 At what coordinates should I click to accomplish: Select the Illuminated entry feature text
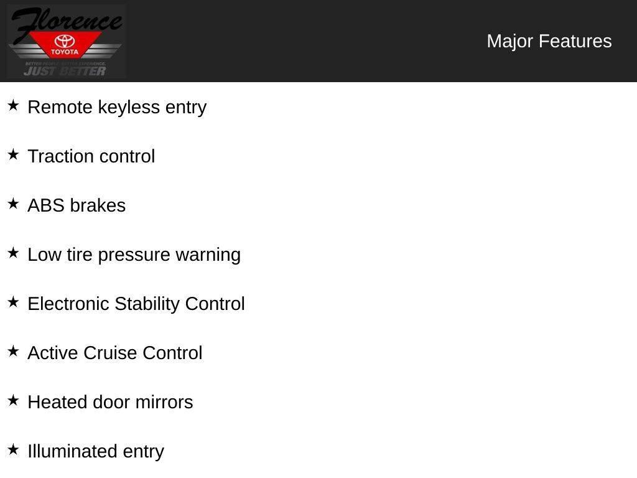[x=96, y=451]
